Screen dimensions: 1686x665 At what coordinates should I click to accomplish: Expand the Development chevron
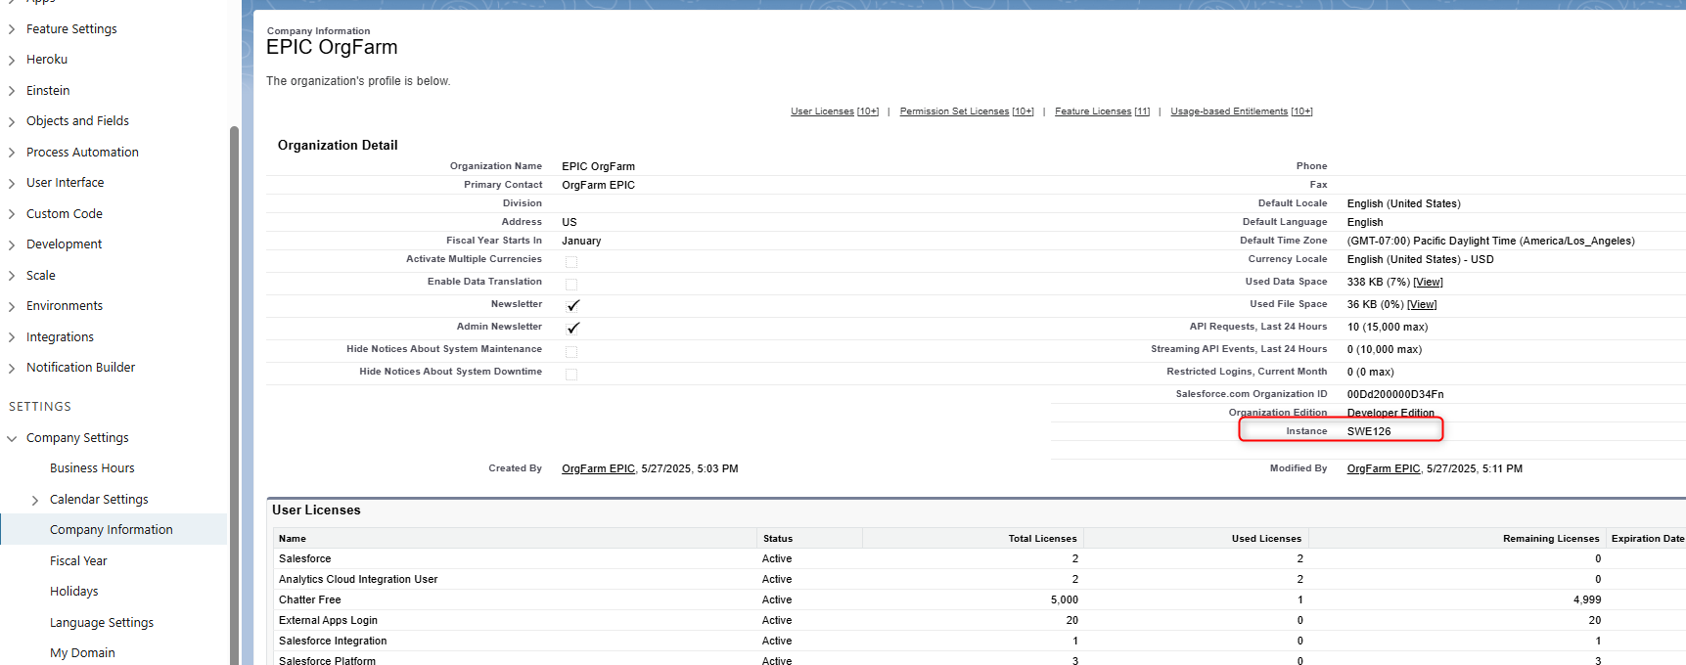tap(12, 244)
